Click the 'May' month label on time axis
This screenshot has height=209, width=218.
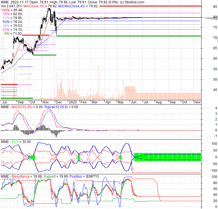tap(121, 102)
